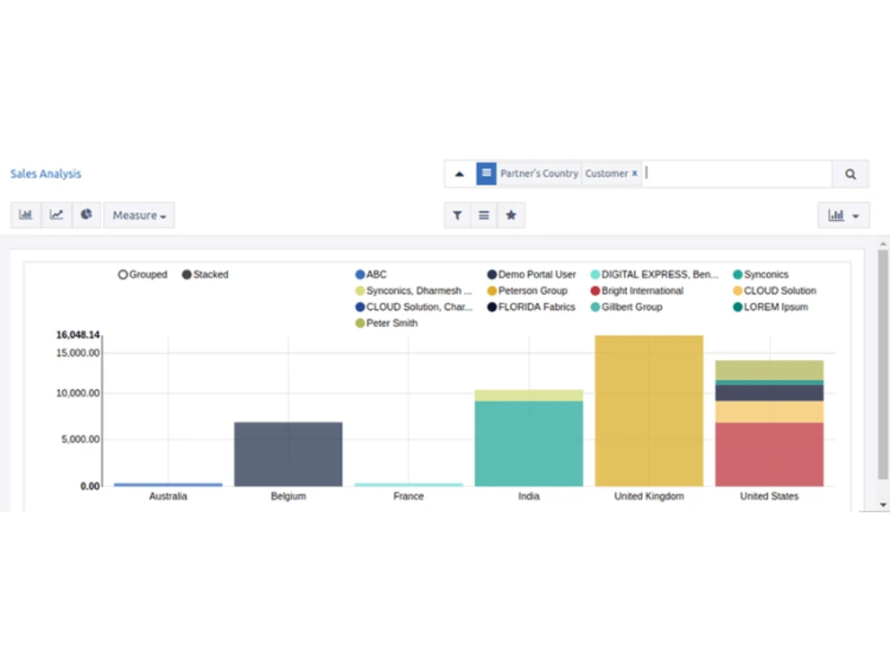Toggle the Bright International legend series
Viewport: 890px width, 669px height.
click(637, 290)
